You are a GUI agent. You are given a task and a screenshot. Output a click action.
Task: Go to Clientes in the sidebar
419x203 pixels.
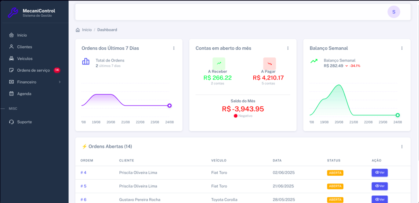(25, 47)
